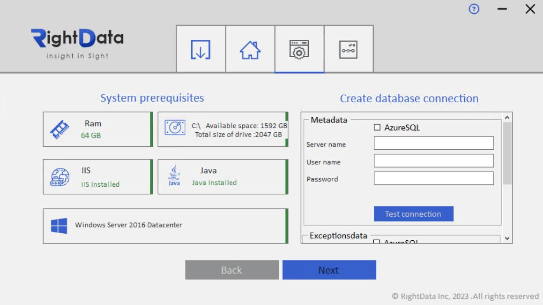543x305 pixels.
Task: Open the Download installation step icon
Action: click(201, 48)
